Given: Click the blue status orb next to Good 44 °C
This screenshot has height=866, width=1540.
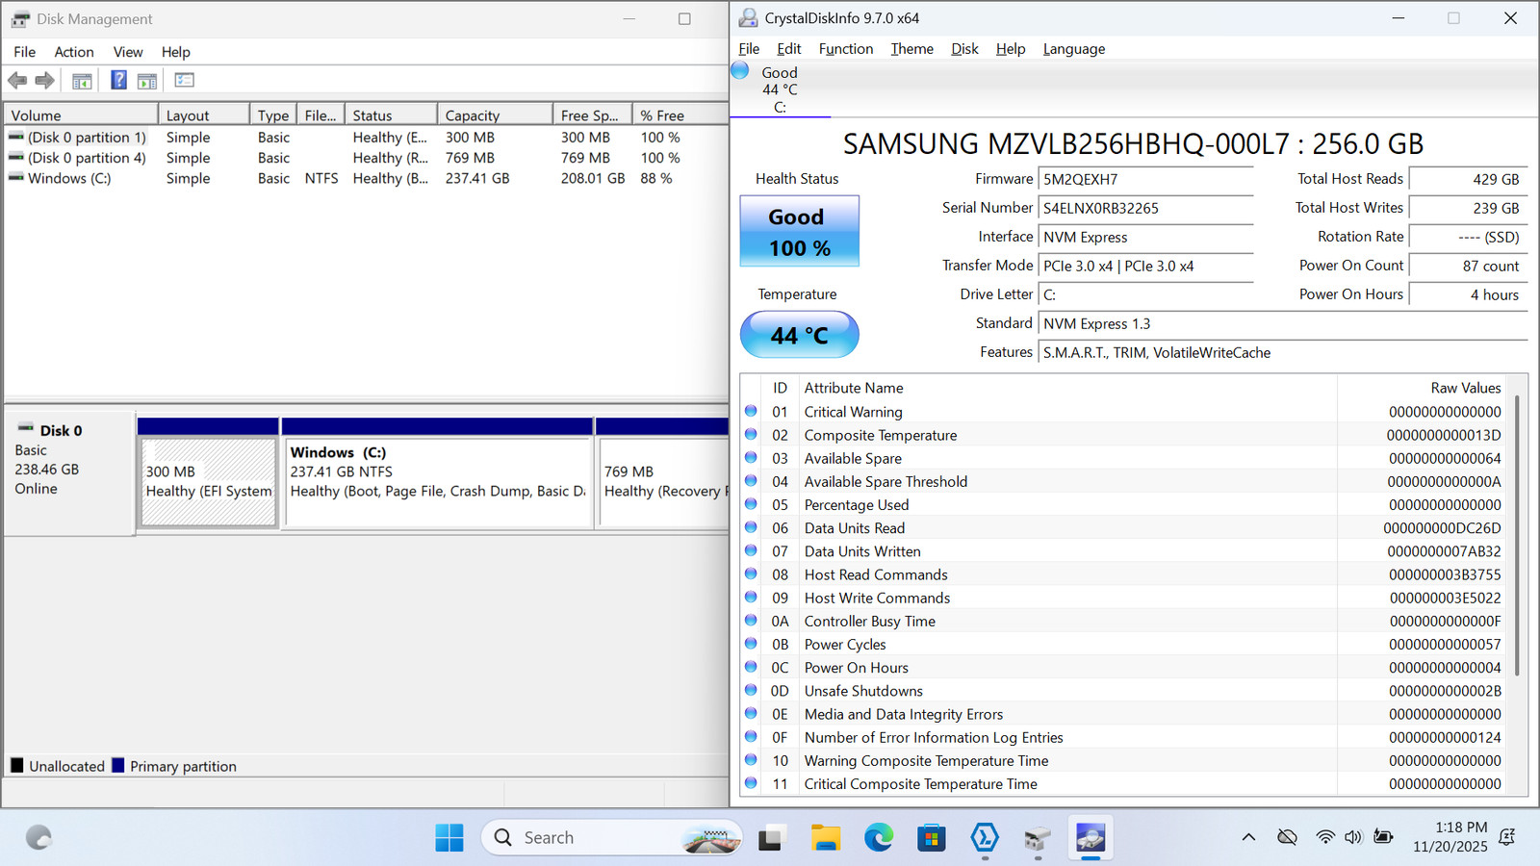Looking at the screenshot, I should coord(740,70).
